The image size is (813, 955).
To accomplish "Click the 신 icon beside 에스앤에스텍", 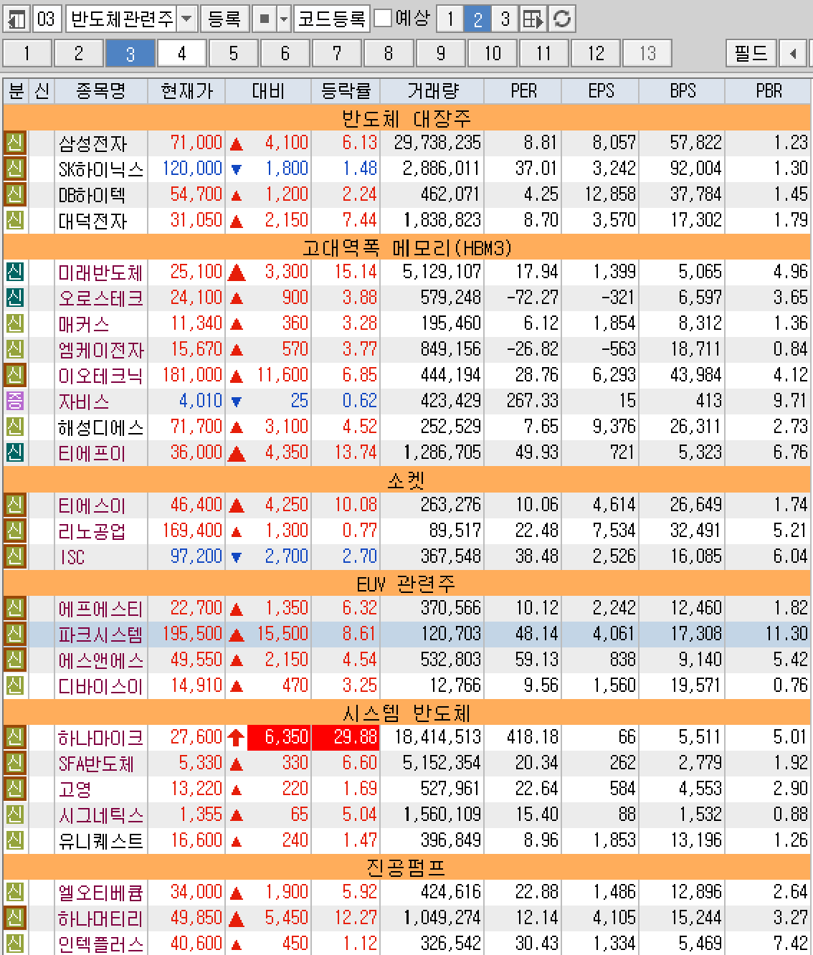I will pos(15,660).
